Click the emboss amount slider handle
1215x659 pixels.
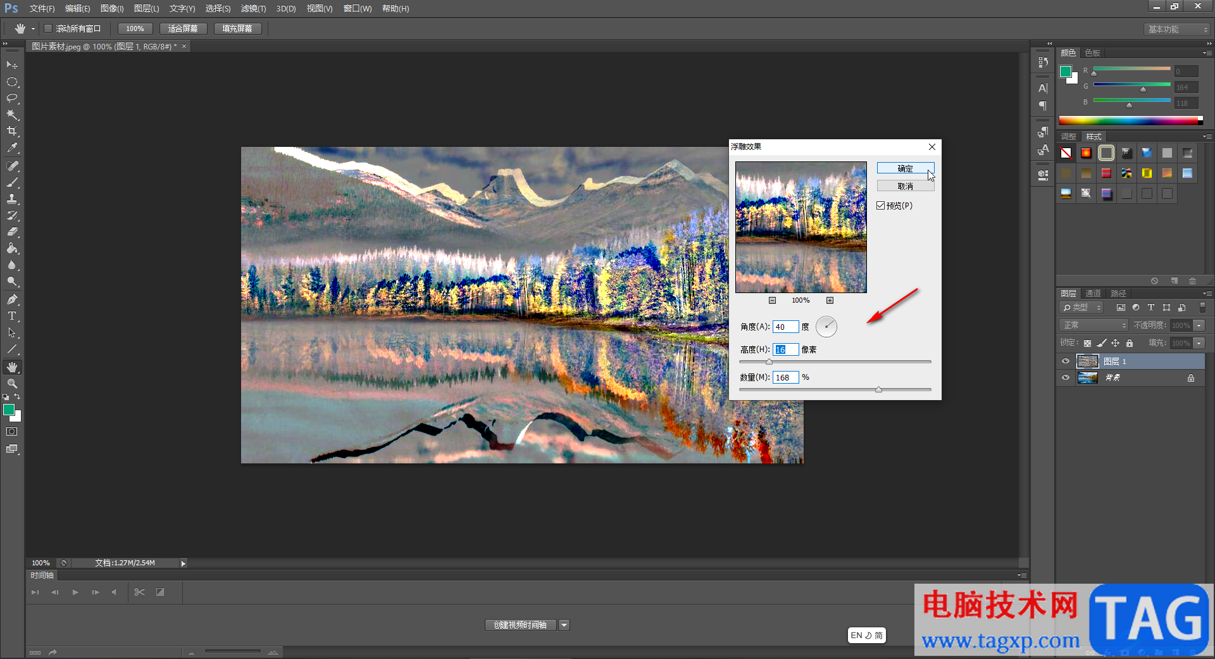878,390
